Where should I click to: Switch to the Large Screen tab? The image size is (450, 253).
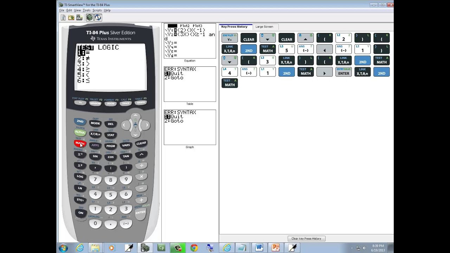pyautogui.click(x=264, y=27)
